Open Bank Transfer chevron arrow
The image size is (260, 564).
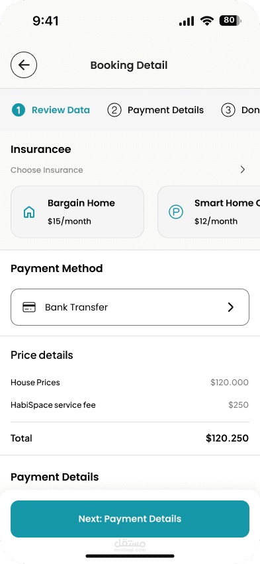pyautogui.click(x=231, y=307)
